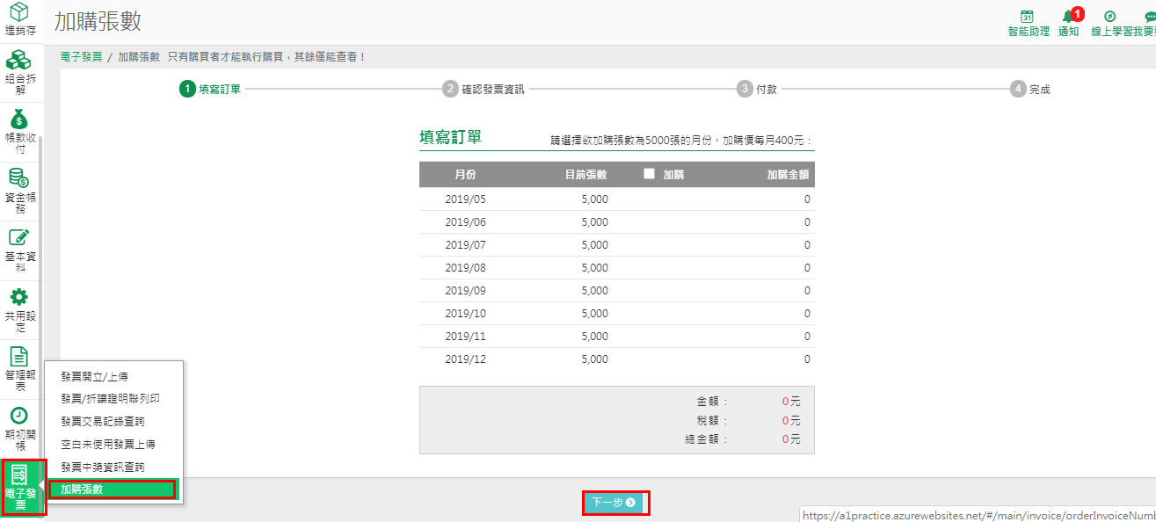The height and width of the screenshot is (522, 1156).
Task: Click the 2019/05 month row
Action: 616,199
